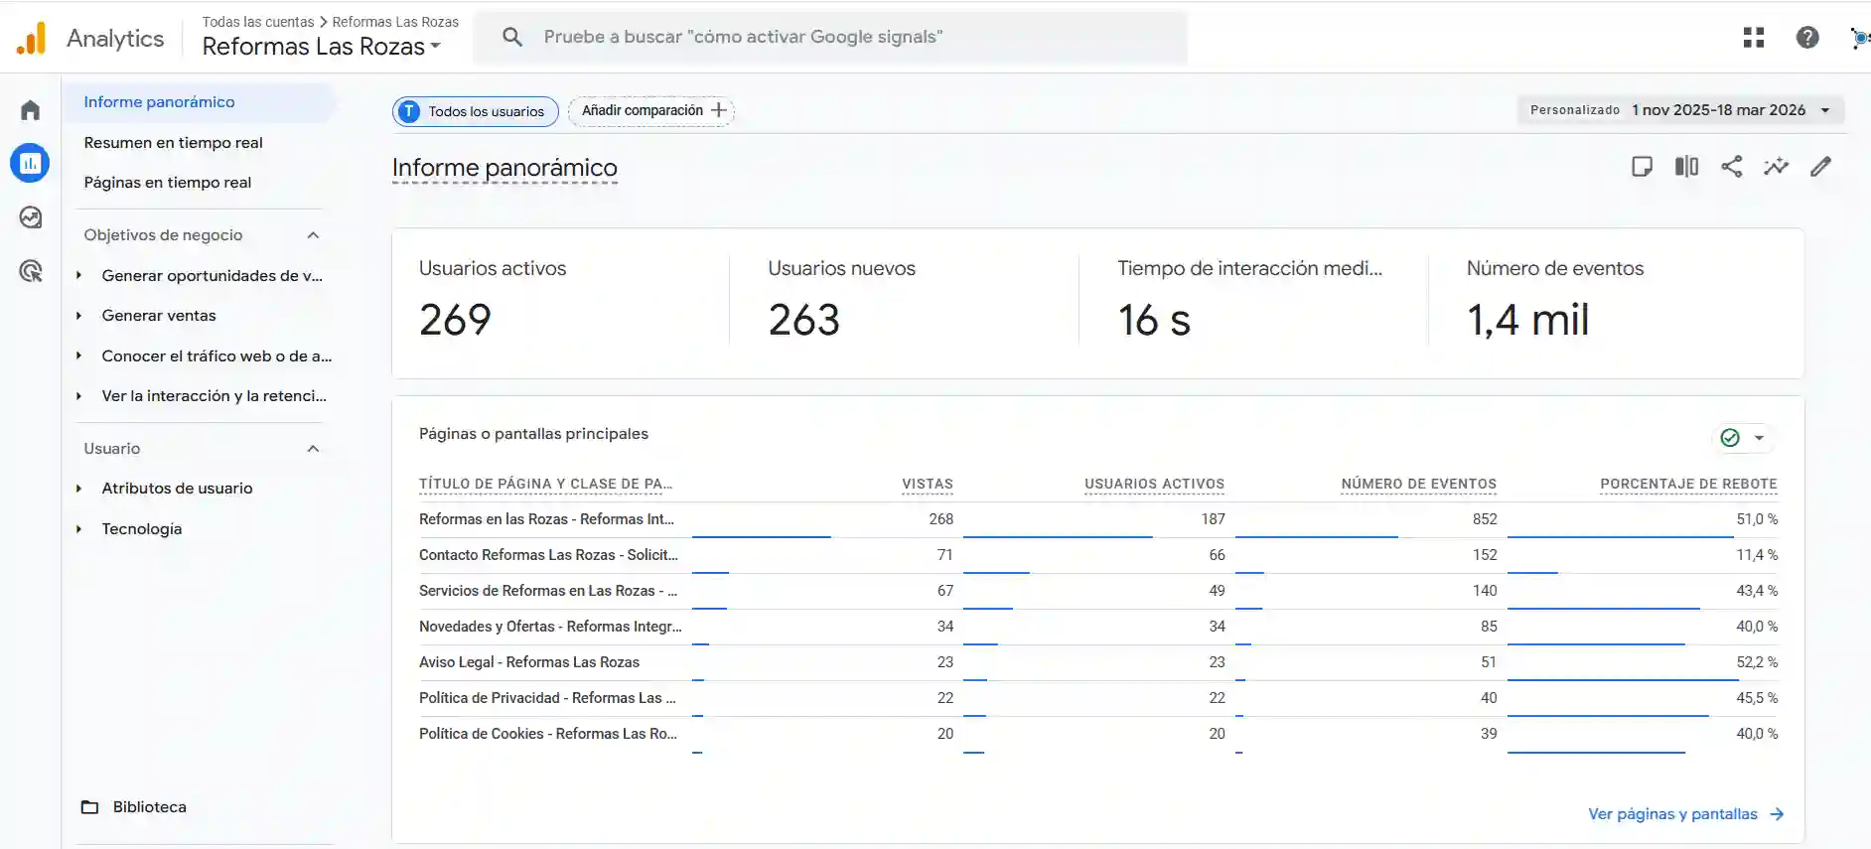
Task: Open the annotations note icon
Action: pyautogui.click(x=1643, y=166)
